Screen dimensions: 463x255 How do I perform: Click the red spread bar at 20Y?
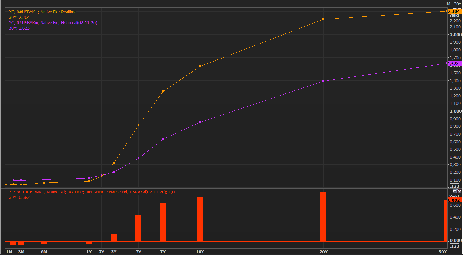coord(323,217)
